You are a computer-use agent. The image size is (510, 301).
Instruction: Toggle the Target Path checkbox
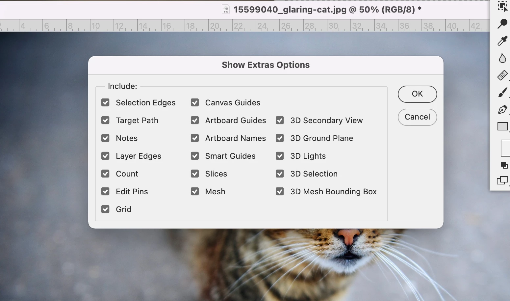point(105,121)
